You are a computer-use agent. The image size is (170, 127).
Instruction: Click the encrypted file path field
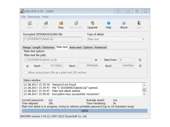[x=53, y=39]
